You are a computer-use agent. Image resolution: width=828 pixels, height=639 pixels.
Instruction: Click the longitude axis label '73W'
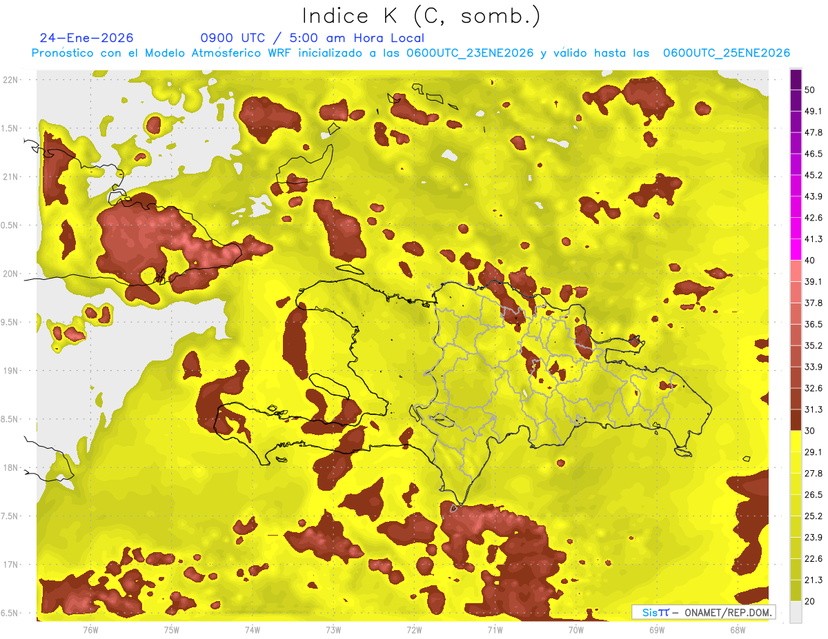click(x=333, y=629)
